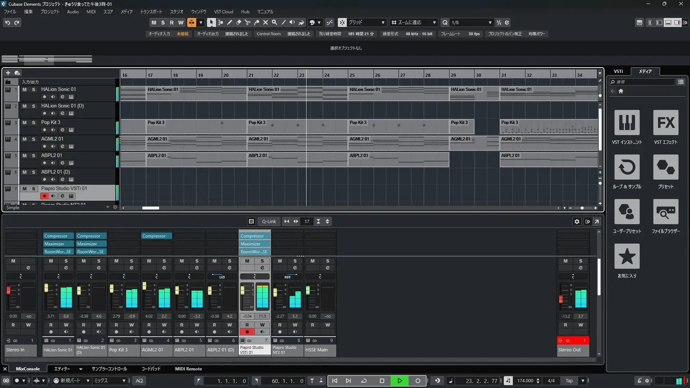
Task: Open the VST Effects media icon
Action: pyautogui.click(x=666, y=123)
